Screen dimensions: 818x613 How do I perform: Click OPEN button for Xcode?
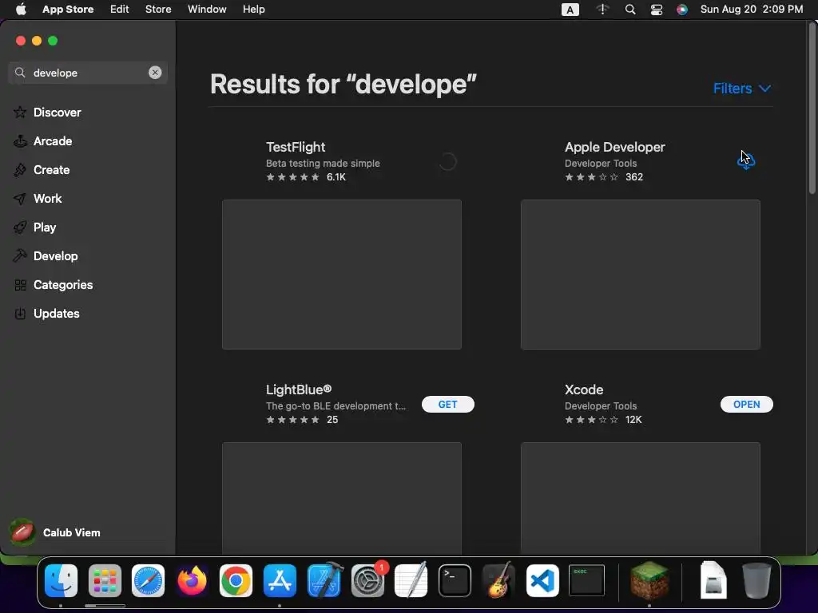coord(746,405)
